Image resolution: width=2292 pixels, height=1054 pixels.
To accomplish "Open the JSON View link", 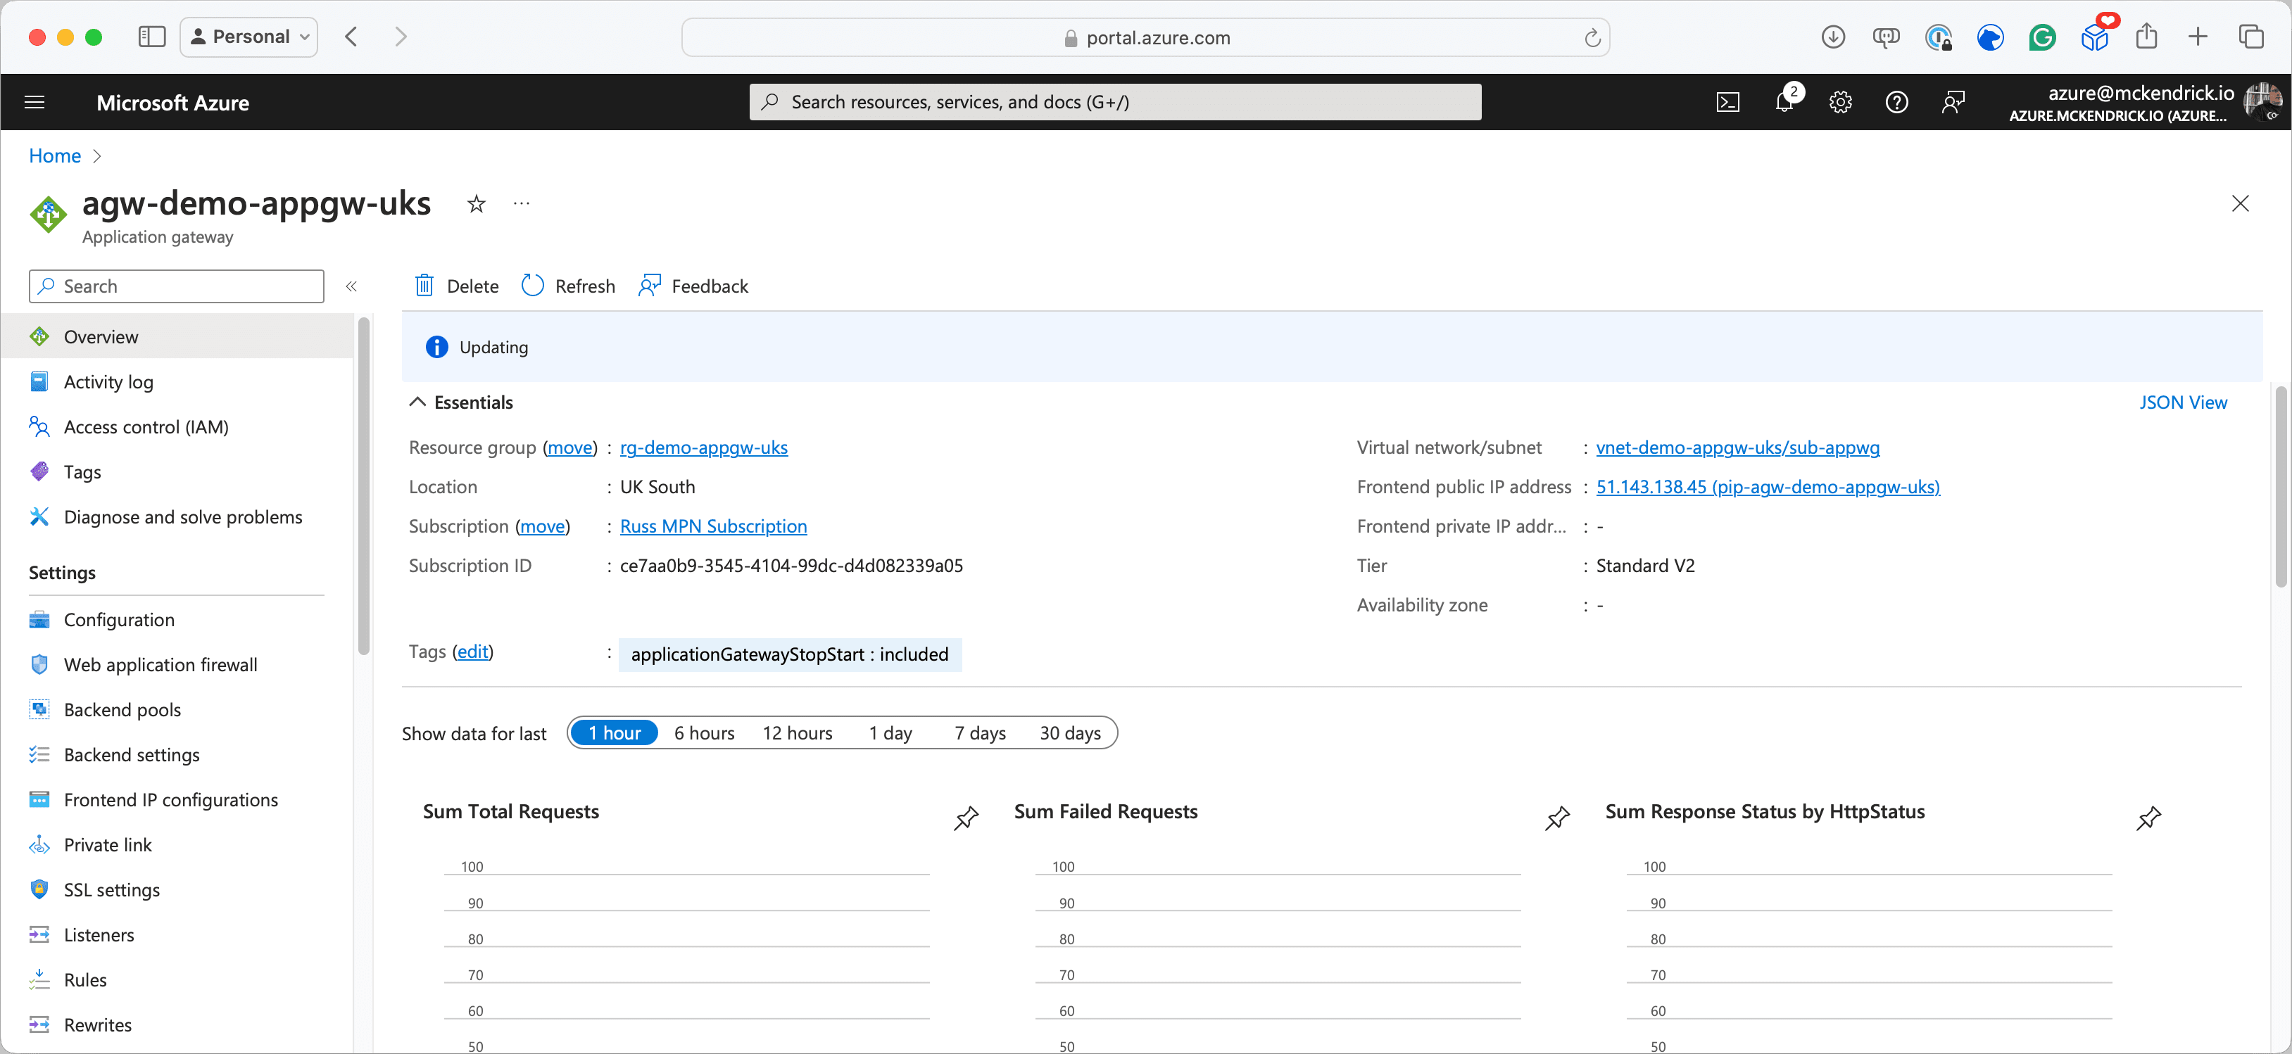I will pos(2183,402).
